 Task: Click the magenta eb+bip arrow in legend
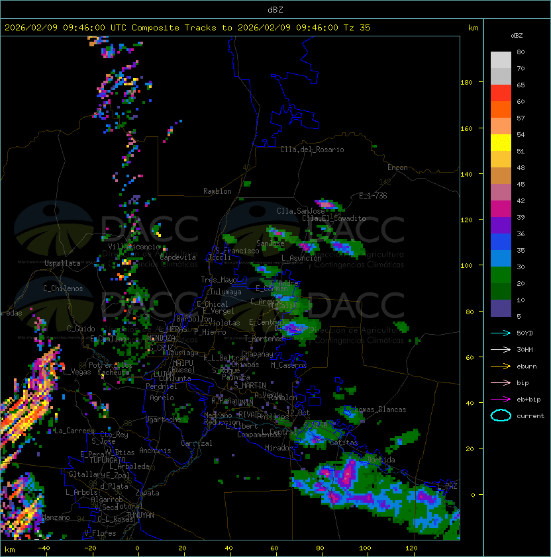pyautogui.click(x=501, y=400)
